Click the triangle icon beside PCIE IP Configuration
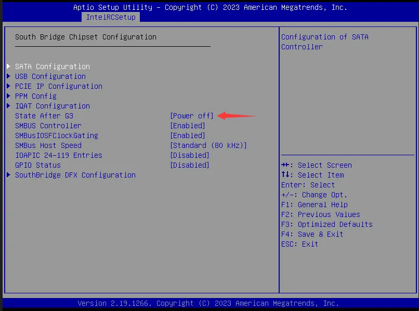The height and width of the screenshot is (311, 419). [9, 86]
